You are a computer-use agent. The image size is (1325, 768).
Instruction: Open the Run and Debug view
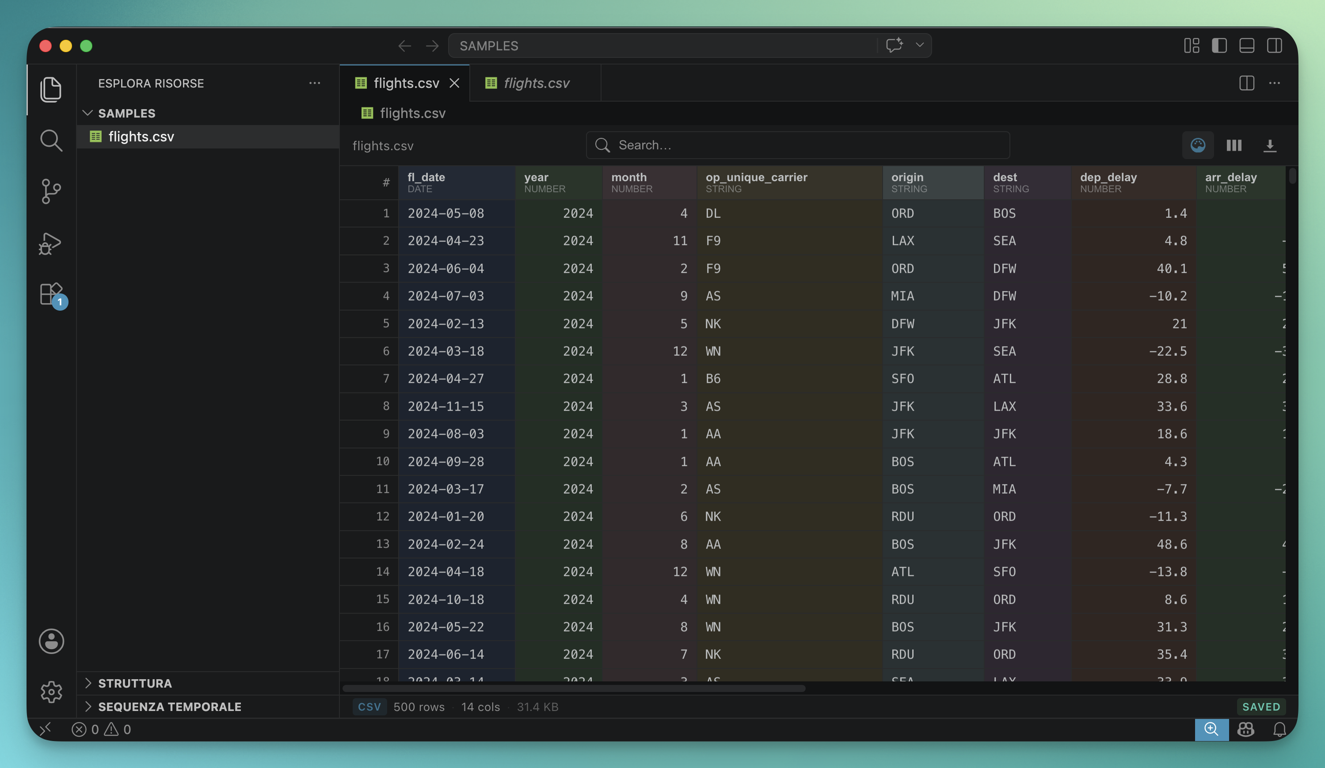tap(51, 243)
